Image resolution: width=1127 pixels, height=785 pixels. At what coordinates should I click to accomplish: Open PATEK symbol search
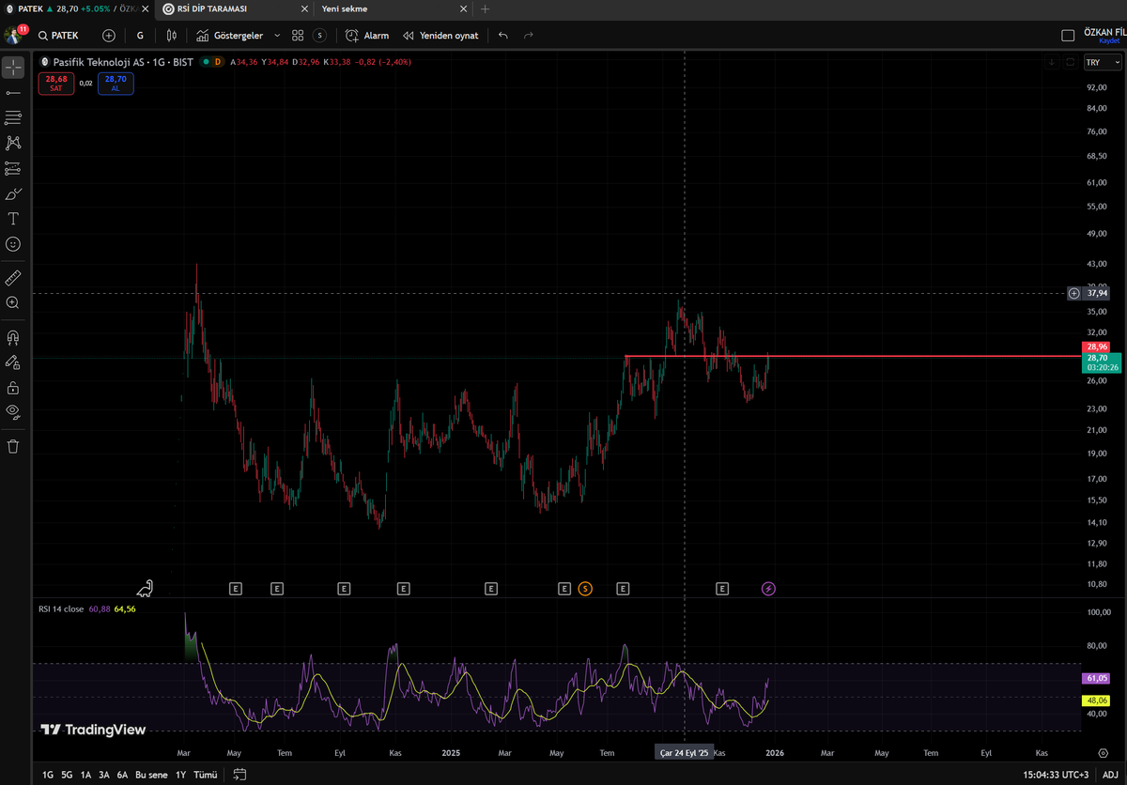tap(59, 36)
